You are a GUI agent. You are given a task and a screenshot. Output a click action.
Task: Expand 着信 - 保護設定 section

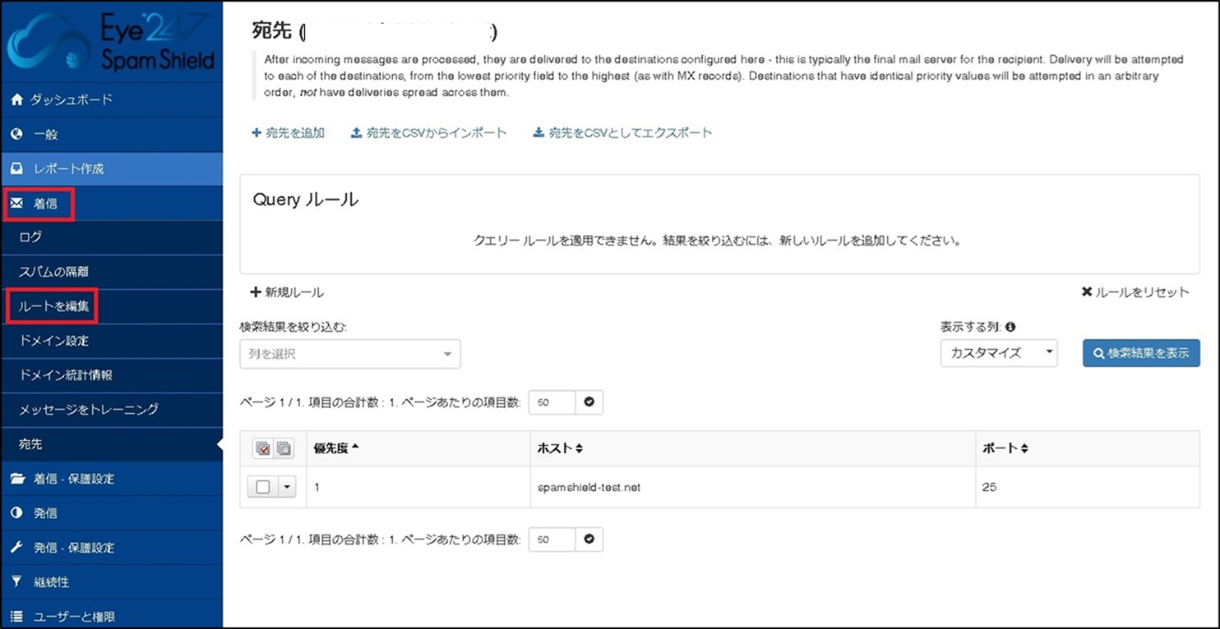(x=111, y=479)
